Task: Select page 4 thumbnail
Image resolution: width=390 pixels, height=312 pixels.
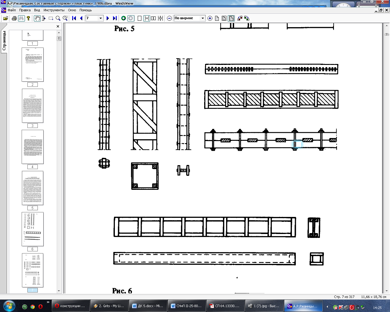Action: 33,147
